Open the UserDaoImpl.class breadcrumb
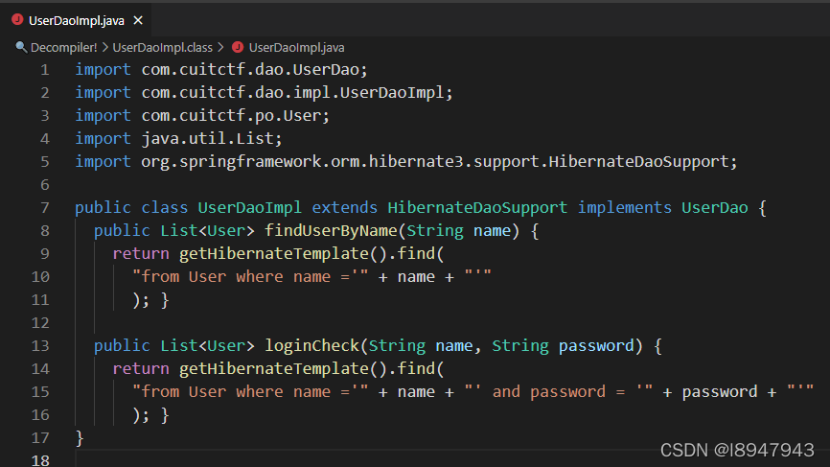The width and height of the screenshot is (830, 467). pyautogui.click(x=163, y=47)
